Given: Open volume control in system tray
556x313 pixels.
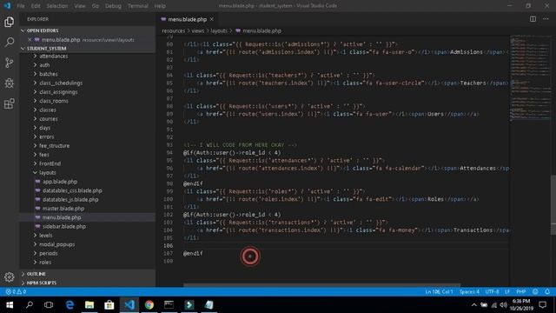Looking at the screenshot, I should coord(504,305).
